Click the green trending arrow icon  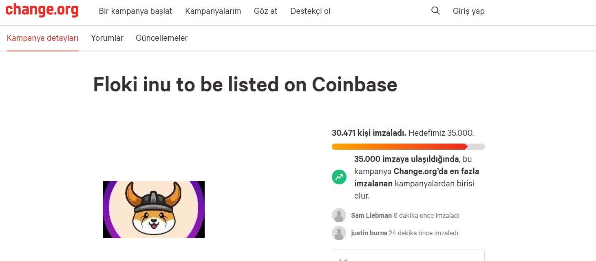tap(339, 177)
